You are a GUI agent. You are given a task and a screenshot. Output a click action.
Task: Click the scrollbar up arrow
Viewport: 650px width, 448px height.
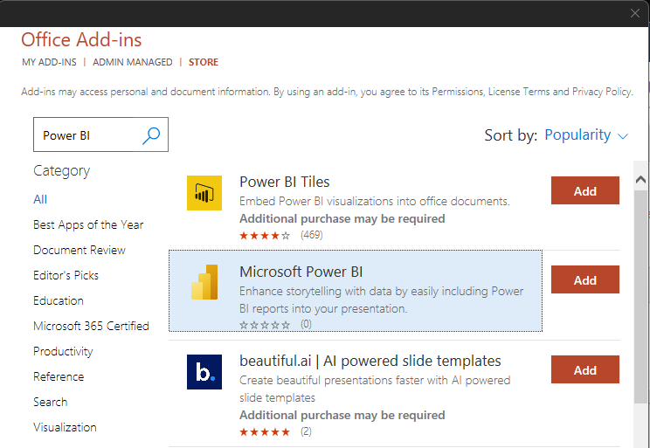pyautogui.click(x=640, y=179)
